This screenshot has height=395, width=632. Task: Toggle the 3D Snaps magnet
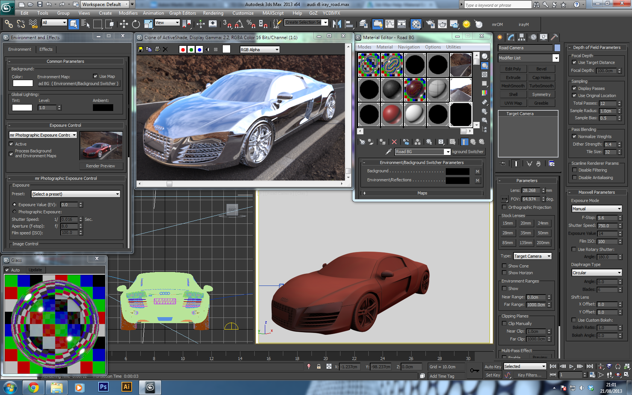tap(227, 24)
